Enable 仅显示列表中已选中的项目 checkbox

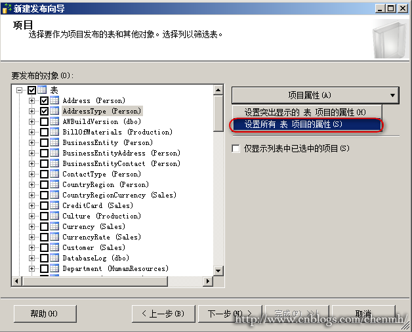pos(236,149)
